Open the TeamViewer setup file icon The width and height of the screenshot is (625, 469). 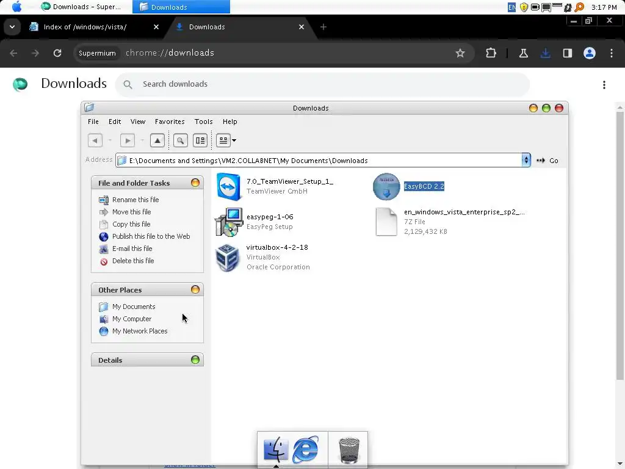[228, 187]
